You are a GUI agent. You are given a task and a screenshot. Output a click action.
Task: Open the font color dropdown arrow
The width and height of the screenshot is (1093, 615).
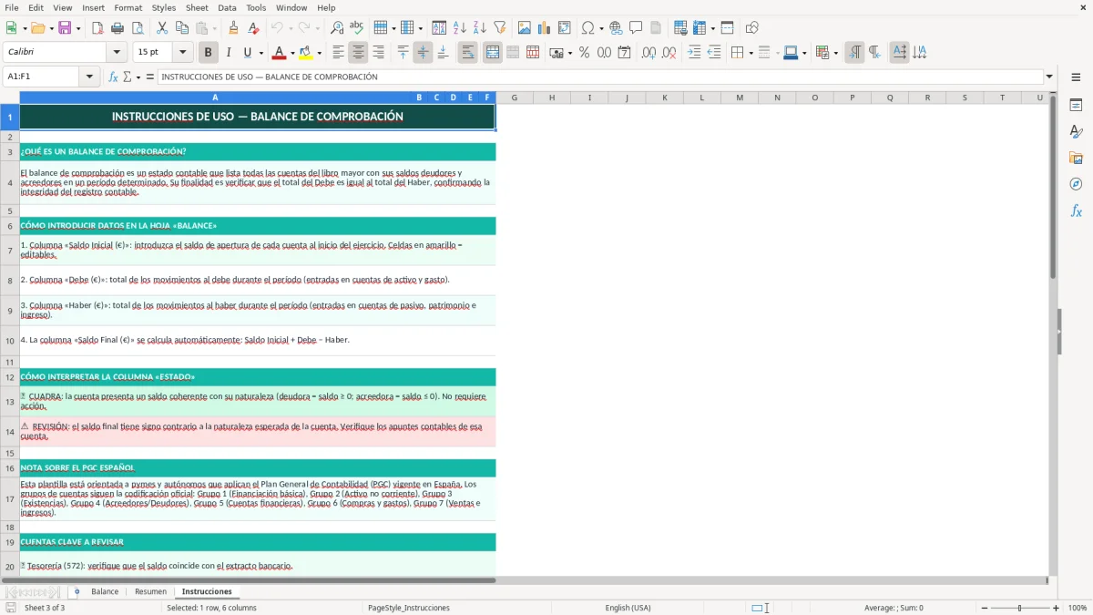[x=291, y=53]
